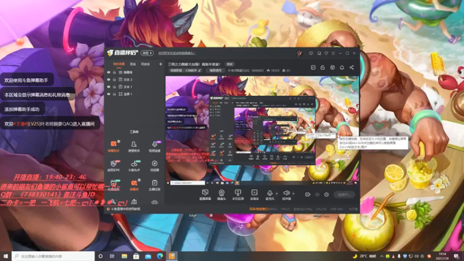464x261 pixels.
Task: Open the bell notification icon above preview
Action: [x=342, y=67]
